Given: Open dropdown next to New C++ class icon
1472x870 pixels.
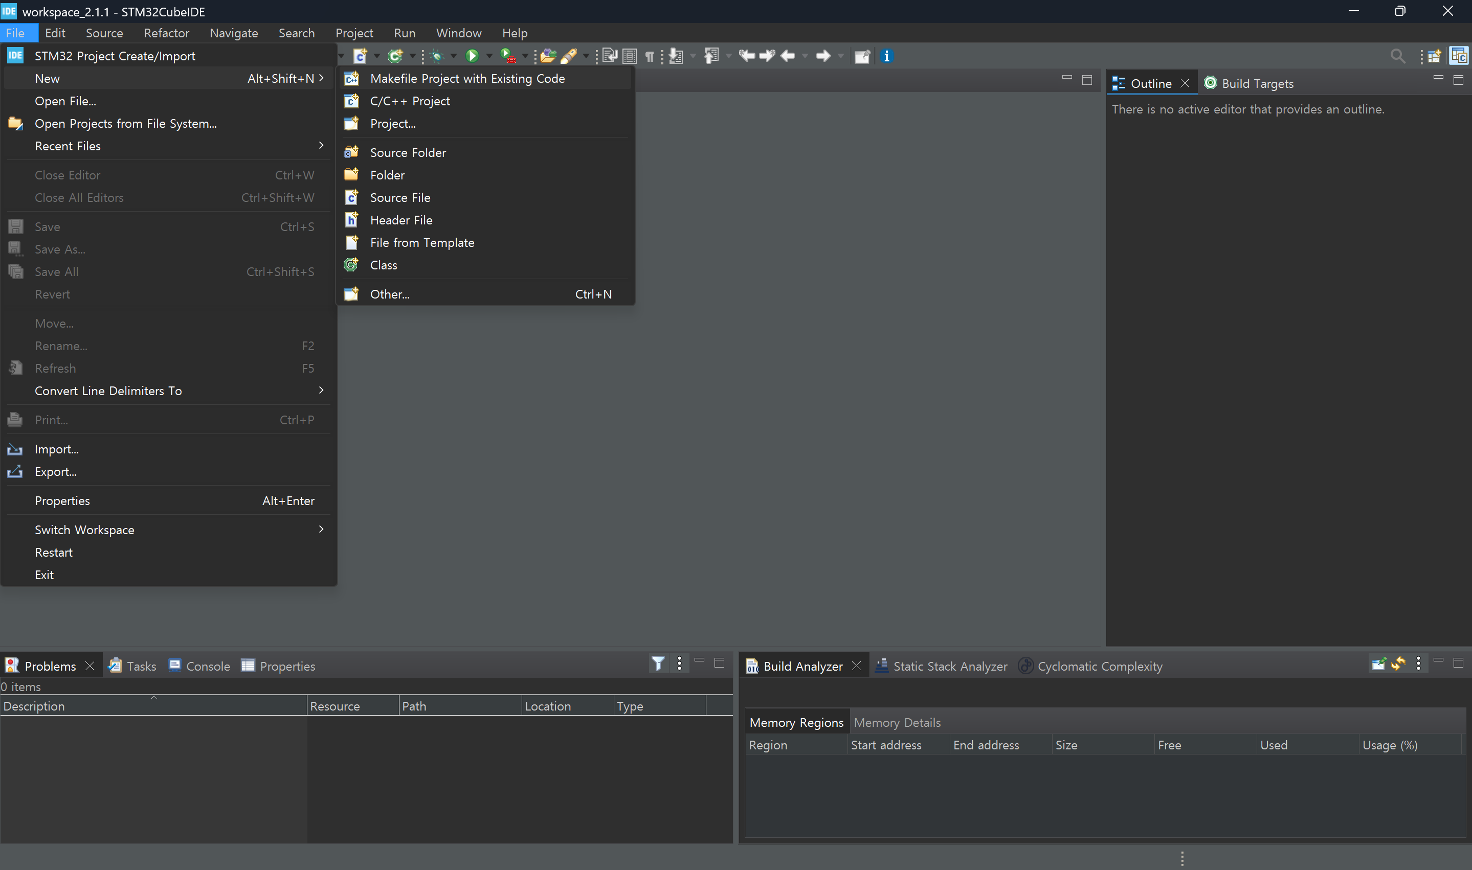Looking at the screenshot, I should pyautogui.click(x=412, y=56).
